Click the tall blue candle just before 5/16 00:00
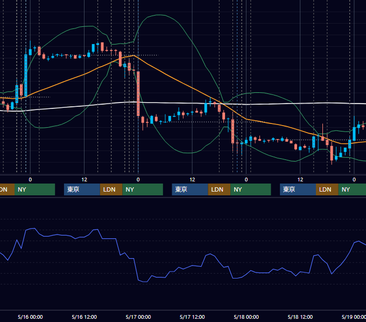 click(26, 75)
